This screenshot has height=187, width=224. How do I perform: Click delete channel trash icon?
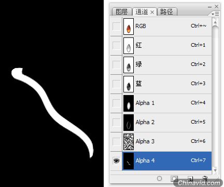pos(205,178)
